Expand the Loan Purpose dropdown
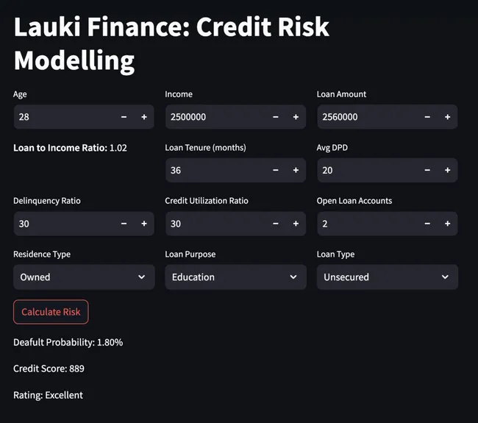The image size is (478, 423). pos(235,277)
